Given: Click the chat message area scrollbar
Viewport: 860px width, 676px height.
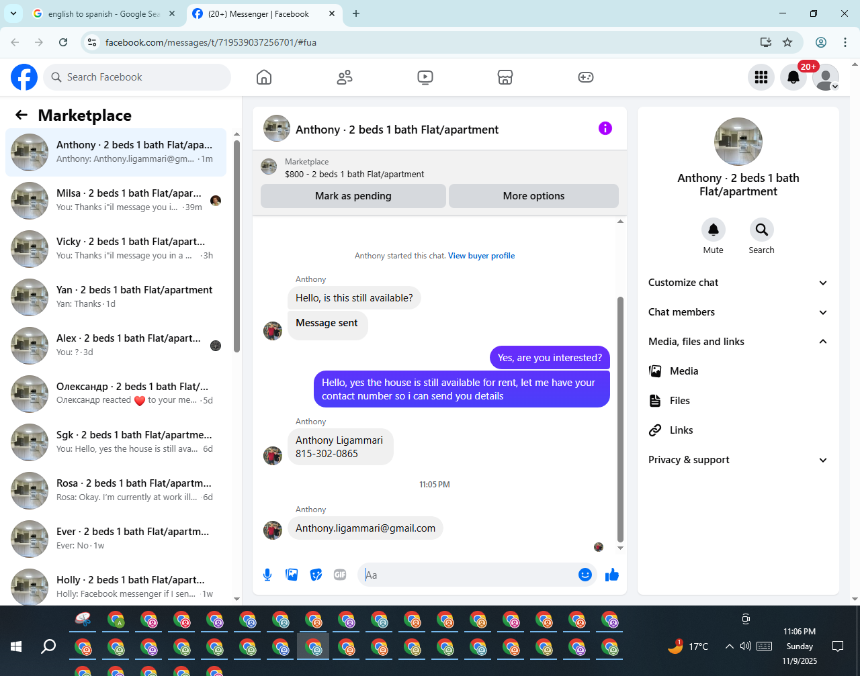Looking at the screenshot, I should (620, 419).
